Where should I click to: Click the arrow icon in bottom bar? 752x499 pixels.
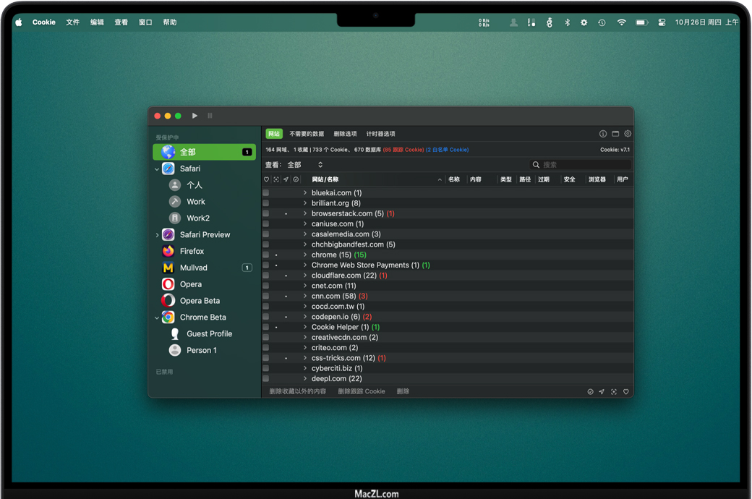click(x=602, y=392)
